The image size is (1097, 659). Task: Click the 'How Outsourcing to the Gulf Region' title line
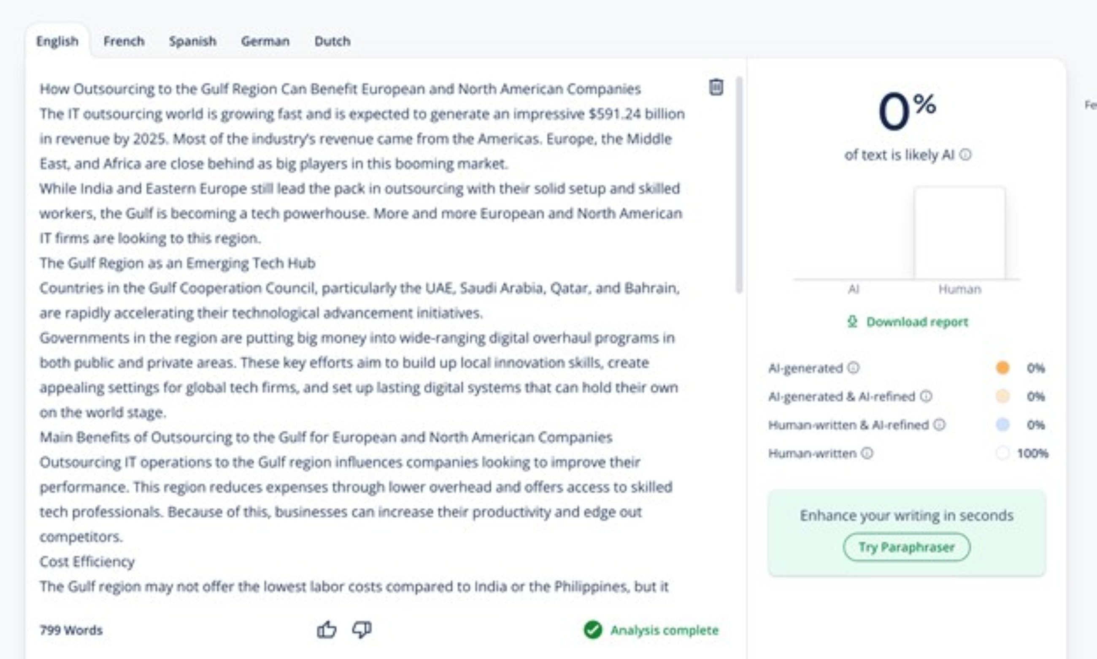pyautogui.click(x=340, y=89)
